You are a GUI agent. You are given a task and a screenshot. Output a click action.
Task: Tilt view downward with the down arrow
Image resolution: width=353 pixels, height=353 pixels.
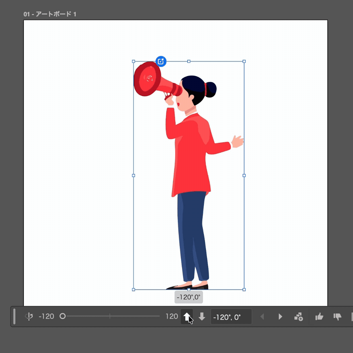point(202,316)
